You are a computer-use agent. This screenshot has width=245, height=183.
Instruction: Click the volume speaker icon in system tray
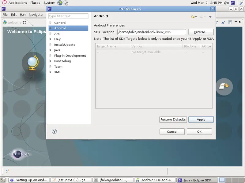pos(226,3)
